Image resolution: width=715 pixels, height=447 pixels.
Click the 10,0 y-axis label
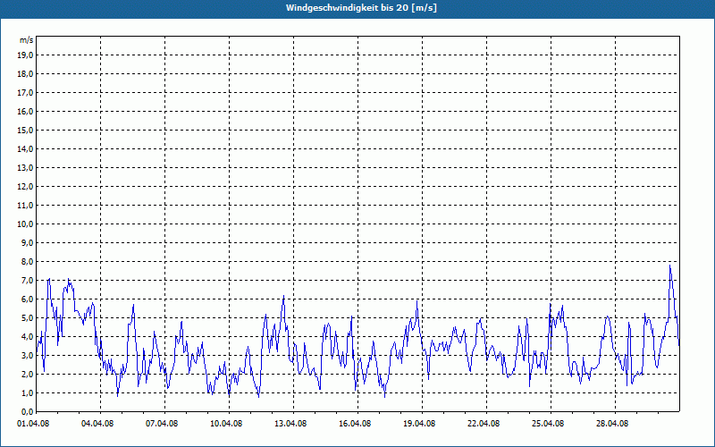(26, 224)
